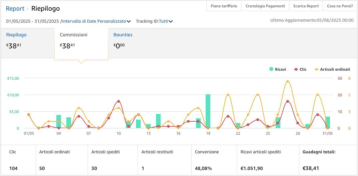This screenshot has width=358, height=176.
Task: Toggle Articoli ordinati series label in legend
Action: click(x=335, y=69)
